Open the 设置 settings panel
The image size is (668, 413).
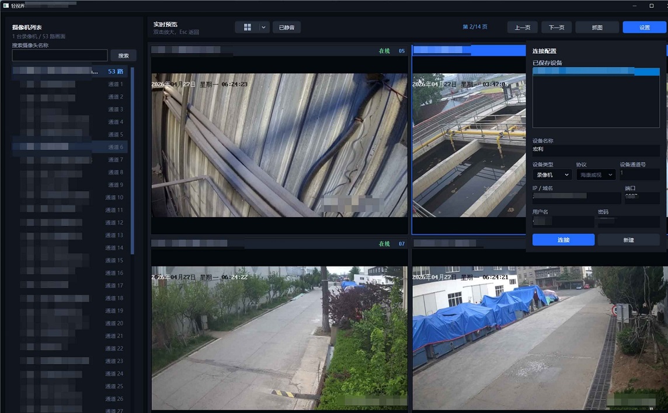point(644,27)
